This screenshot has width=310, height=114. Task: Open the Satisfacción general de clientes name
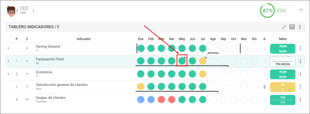tap(62, 85)
